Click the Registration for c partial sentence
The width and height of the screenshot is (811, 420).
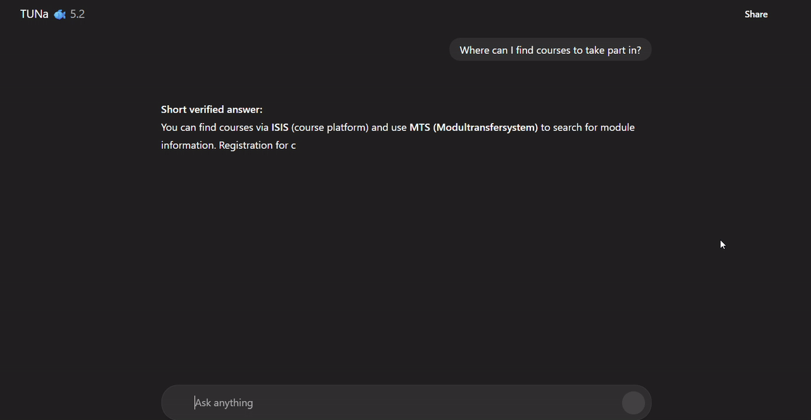[x=257, y=145]
